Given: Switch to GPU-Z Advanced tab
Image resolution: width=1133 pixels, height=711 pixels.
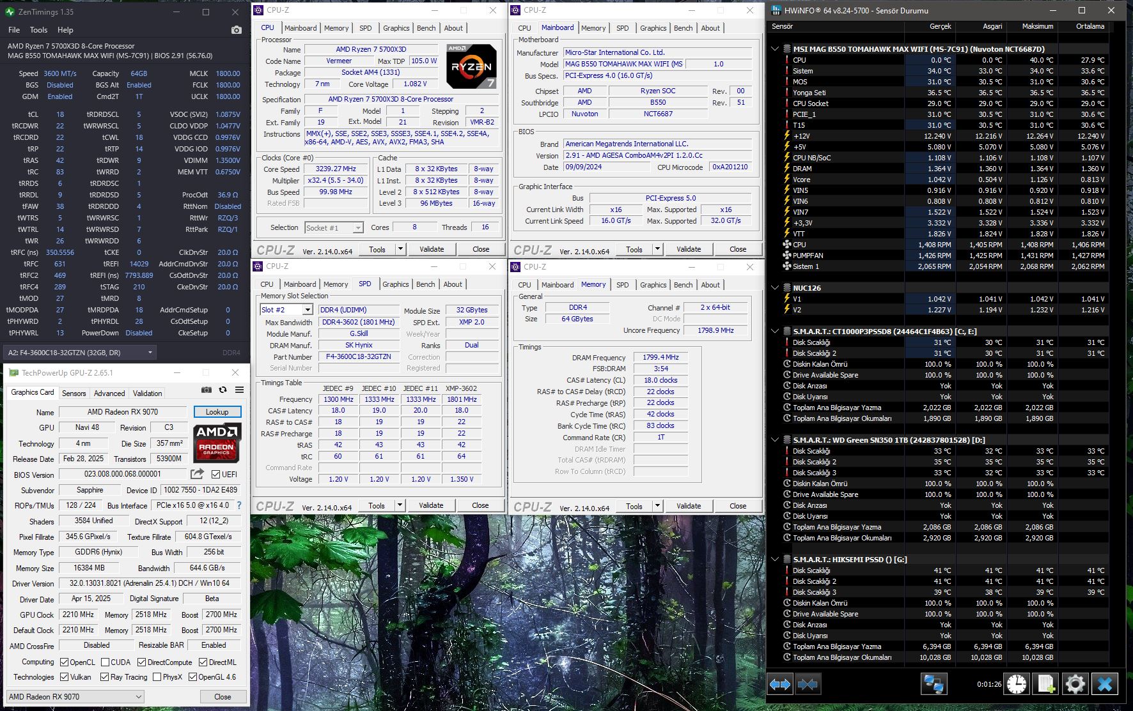Looking at the screenshot, I should coord(109,393).
